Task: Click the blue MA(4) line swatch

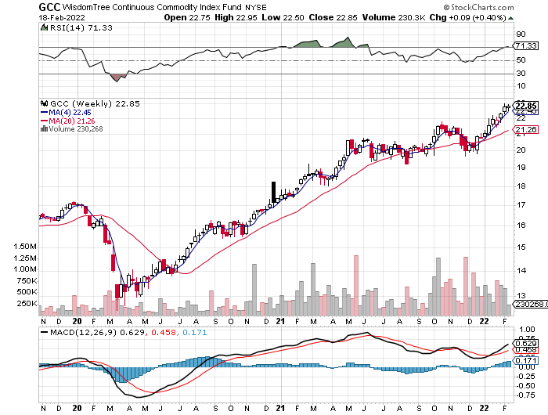Action: (x=45, y=113)
